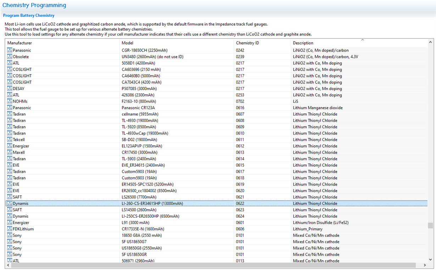Click the icon beside Sony US18650G8 row
Viewport: 436px width, 270px height.
[x=10, y=248]
